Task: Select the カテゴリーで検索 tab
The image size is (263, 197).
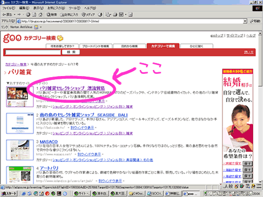Action: (163, 46)
